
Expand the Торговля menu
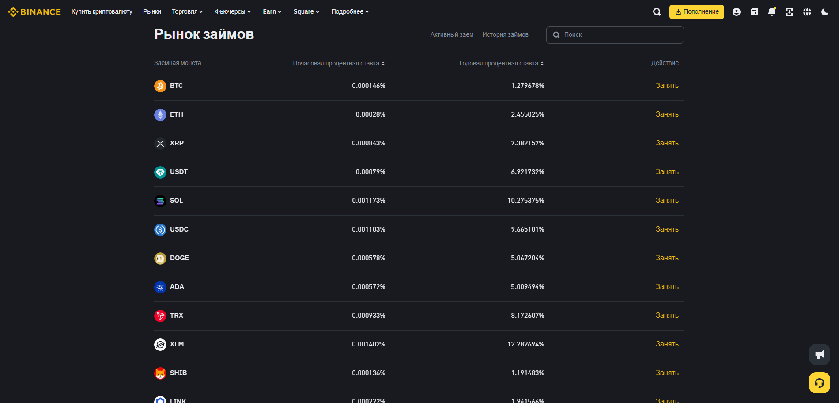click(187, 11)
